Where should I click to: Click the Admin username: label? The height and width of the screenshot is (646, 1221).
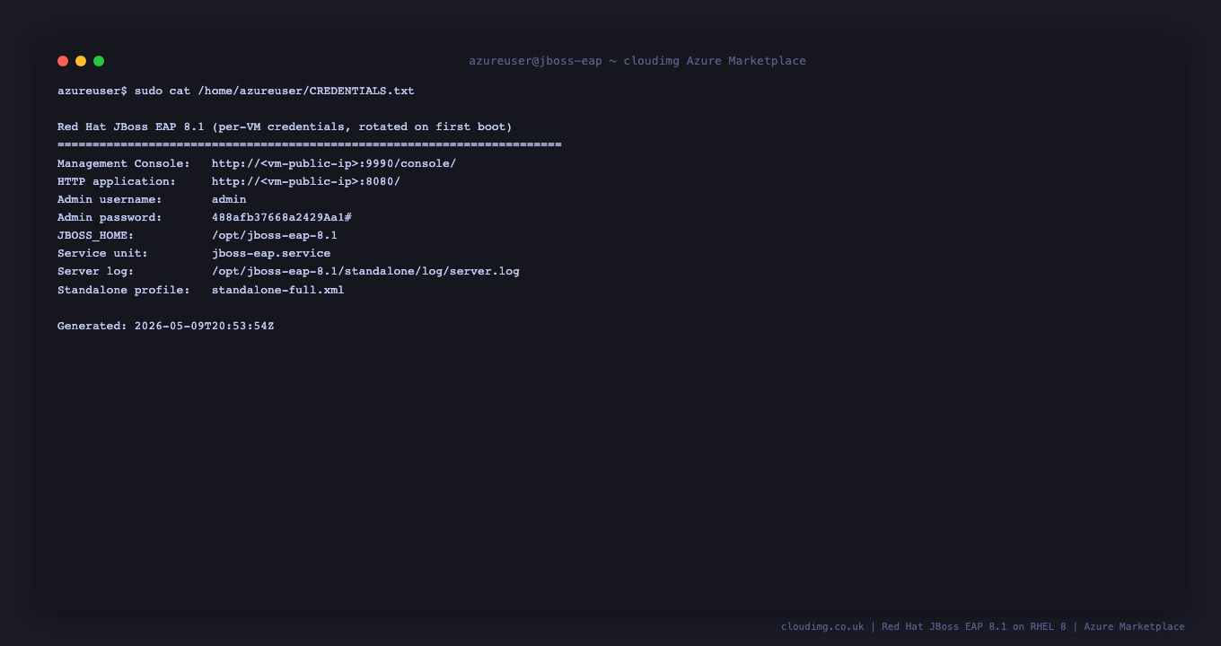coord(110,199)
